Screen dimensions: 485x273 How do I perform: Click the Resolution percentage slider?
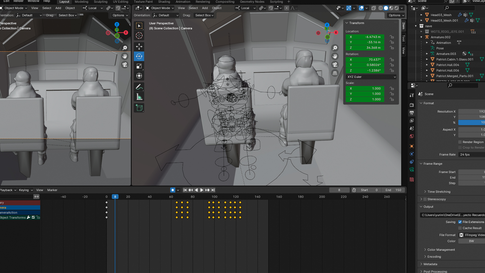point(472,122)
